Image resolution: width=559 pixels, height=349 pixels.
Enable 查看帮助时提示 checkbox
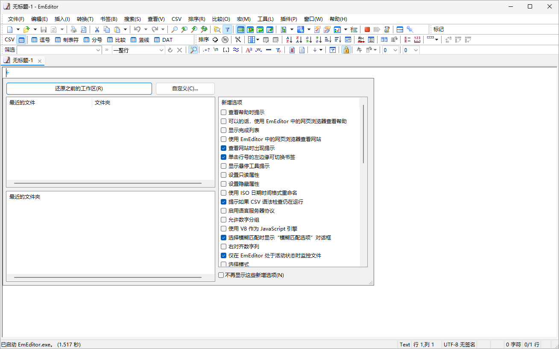pos(223,112)
